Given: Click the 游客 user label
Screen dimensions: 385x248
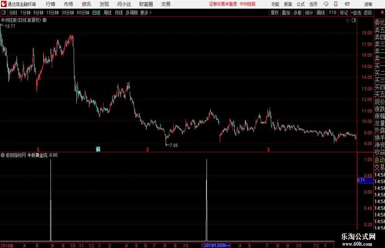Looking at the screenshot, I should pyautogui.click(x=368, y=4).
